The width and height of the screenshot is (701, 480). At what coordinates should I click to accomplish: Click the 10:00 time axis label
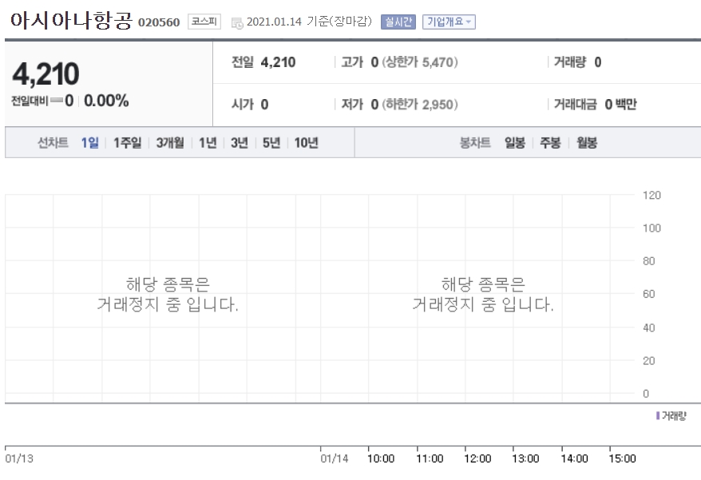pos(381,458)
